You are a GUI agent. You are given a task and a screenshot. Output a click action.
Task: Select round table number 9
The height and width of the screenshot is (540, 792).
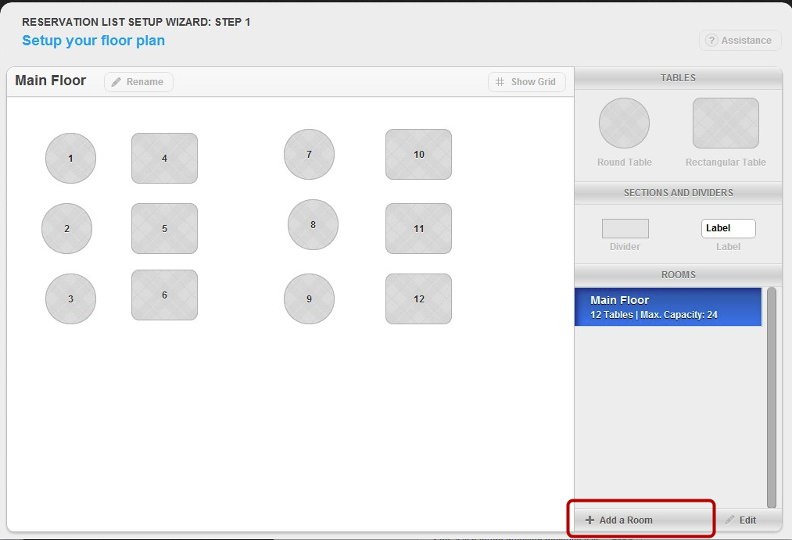[x=309, y=299]
